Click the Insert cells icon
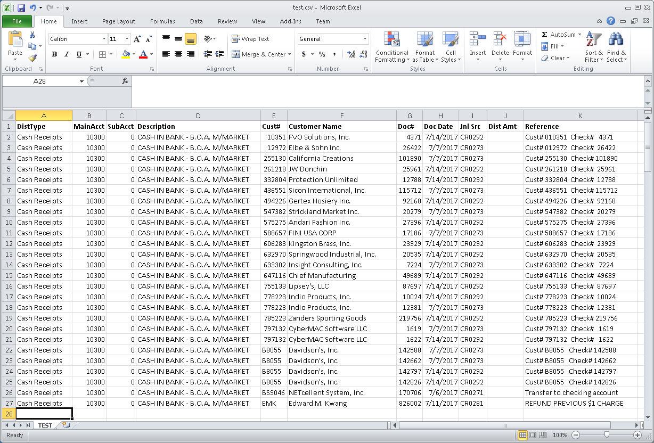The width and height of the screenshot is (654, 443). click(477, 40)
